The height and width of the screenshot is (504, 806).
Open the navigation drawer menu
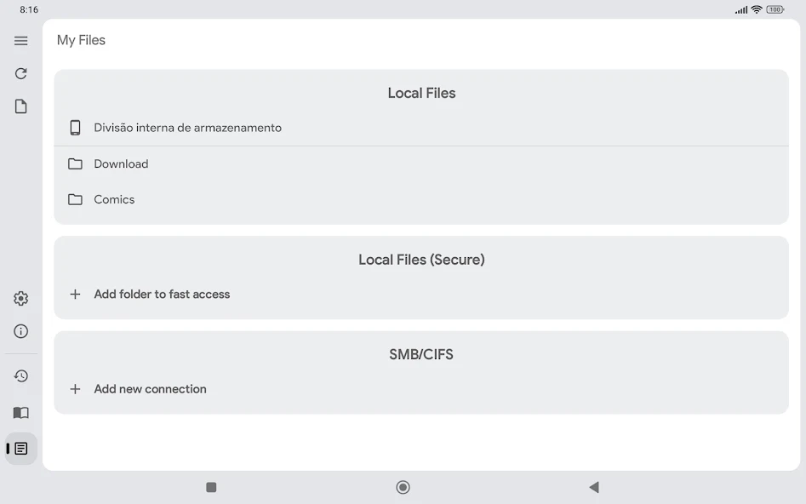point(20,40)
